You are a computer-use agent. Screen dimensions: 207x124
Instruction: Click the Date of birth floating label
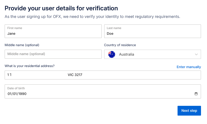(16, 88)
